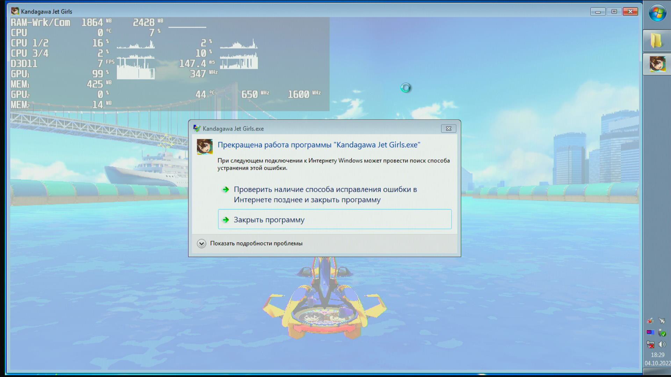
Task: Click the jet plane tray icon
Action: tap(662, 320)
